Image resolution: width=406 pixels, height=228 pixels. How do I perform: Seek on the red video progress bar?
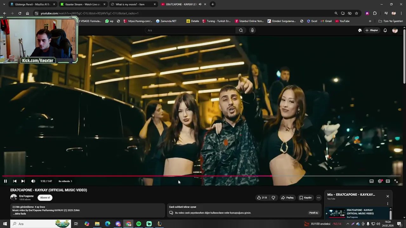(201, 176)
